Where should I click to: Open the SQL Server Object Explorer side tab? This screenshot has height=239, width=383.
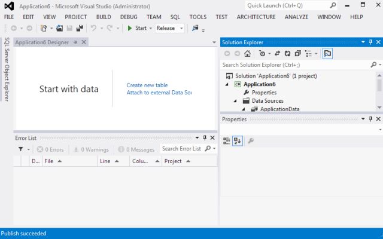point(7,69)
